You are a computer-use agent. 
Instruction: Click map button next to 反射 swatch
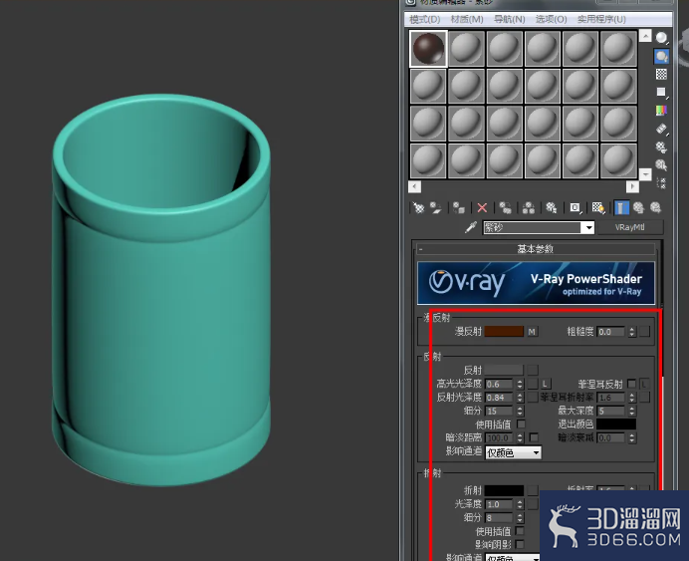tap(533, 371)
